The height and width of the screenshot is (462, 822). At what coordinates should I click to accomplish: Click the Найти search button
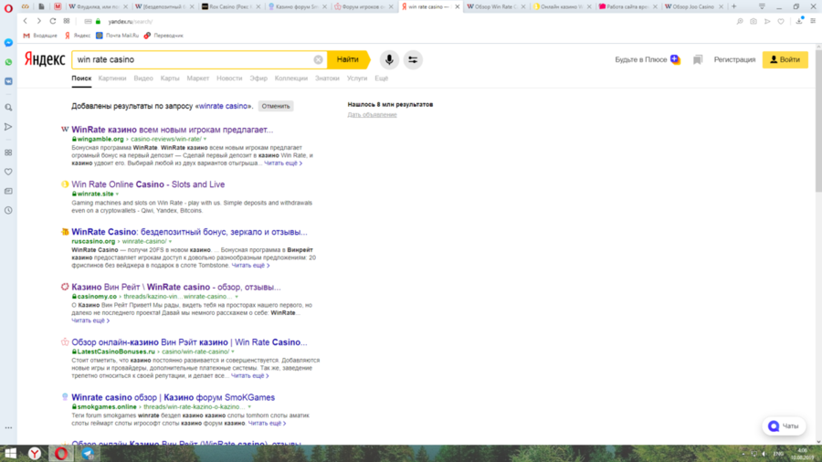point(348,59)
